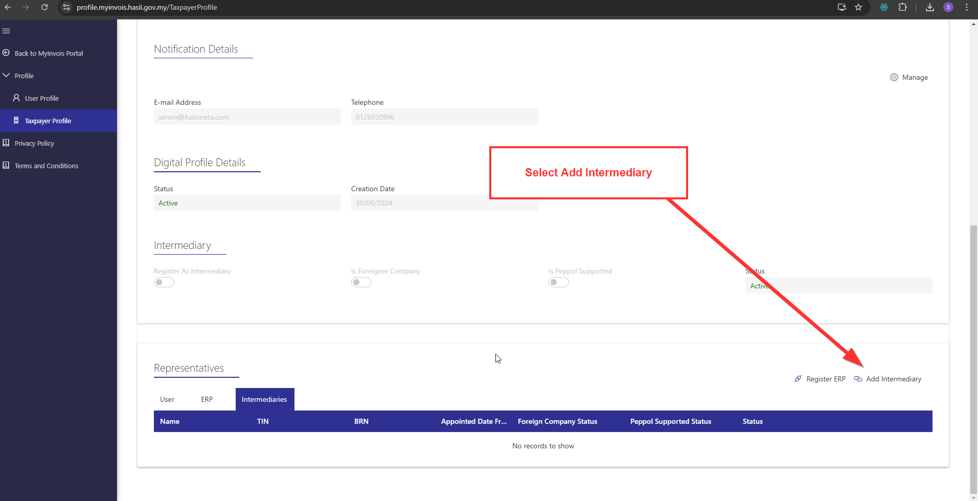Click the Manage gear icon

click(x=894, y=77)
